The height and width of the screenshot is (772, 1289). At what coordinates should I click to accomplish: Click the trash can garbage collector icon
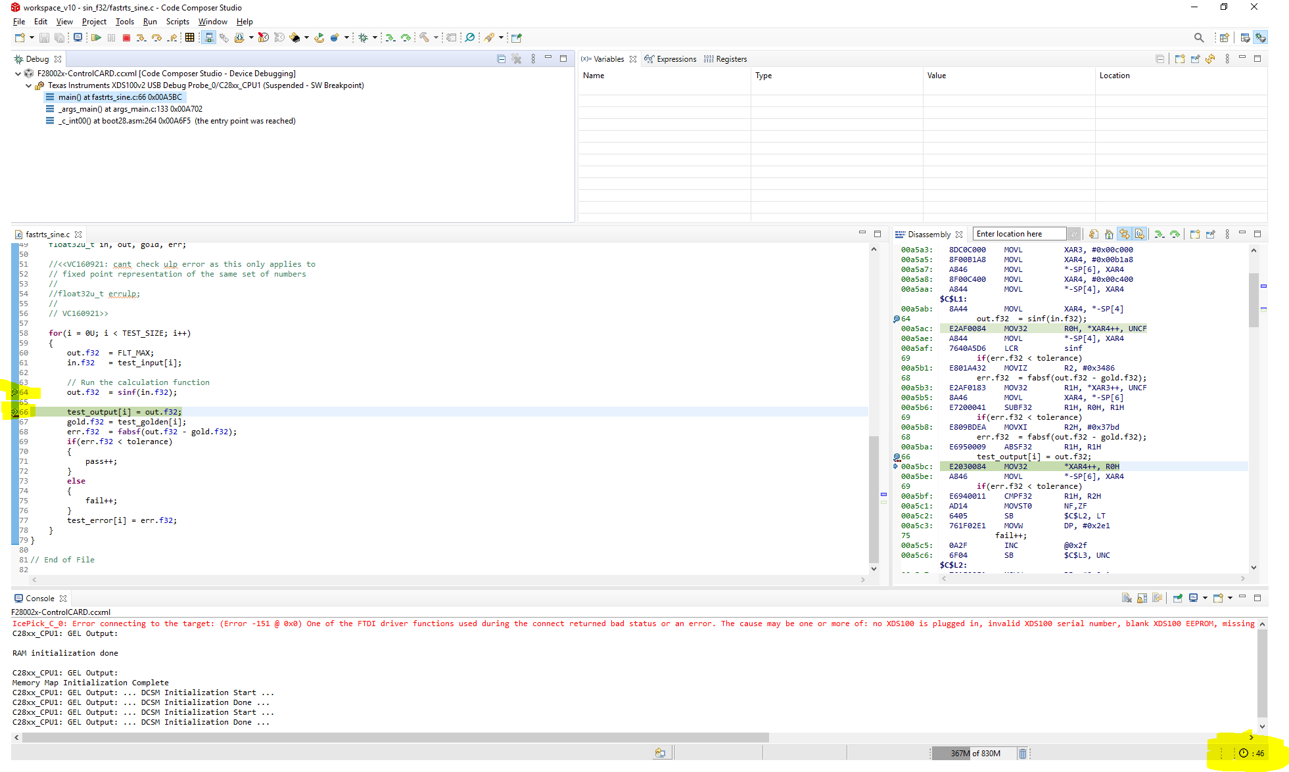pos(1023,754)
